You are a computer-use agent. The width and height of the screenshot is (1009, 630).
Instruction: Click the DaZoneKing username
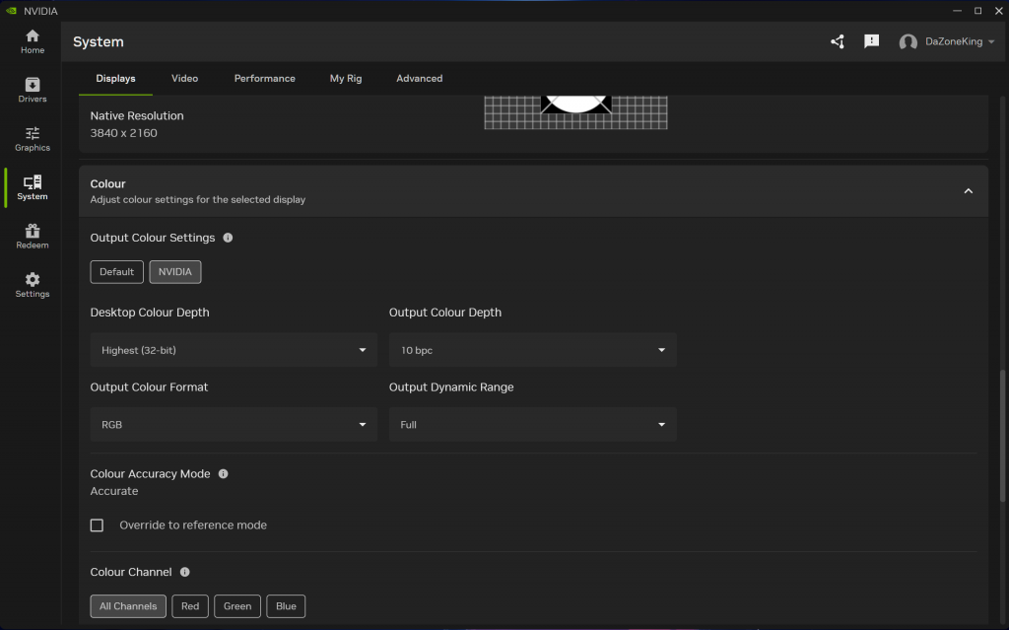click(x=954, y=41)
